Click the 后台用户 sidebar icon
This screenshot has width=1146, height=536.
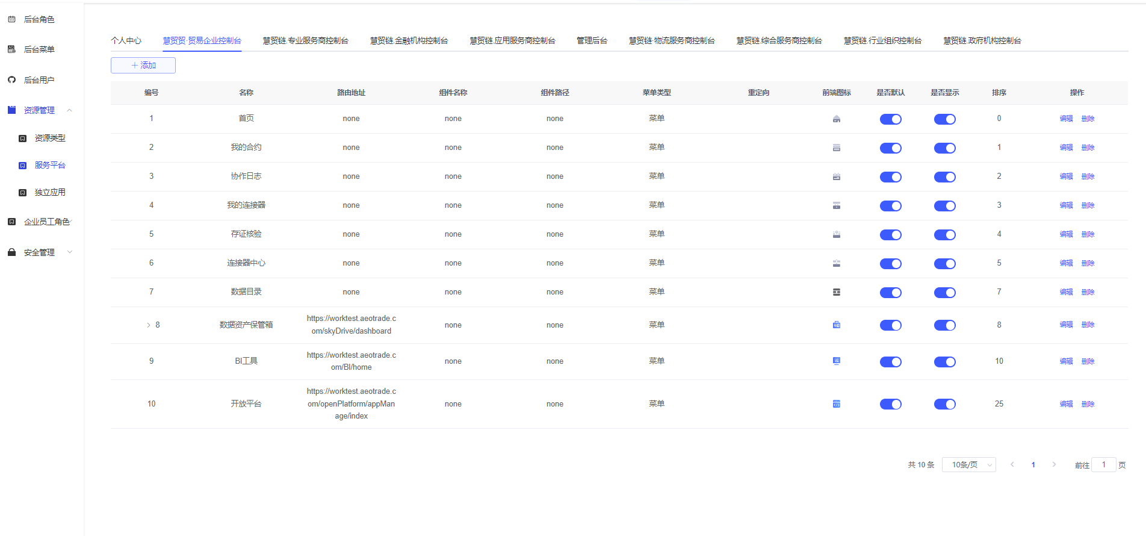coord(11,80)
